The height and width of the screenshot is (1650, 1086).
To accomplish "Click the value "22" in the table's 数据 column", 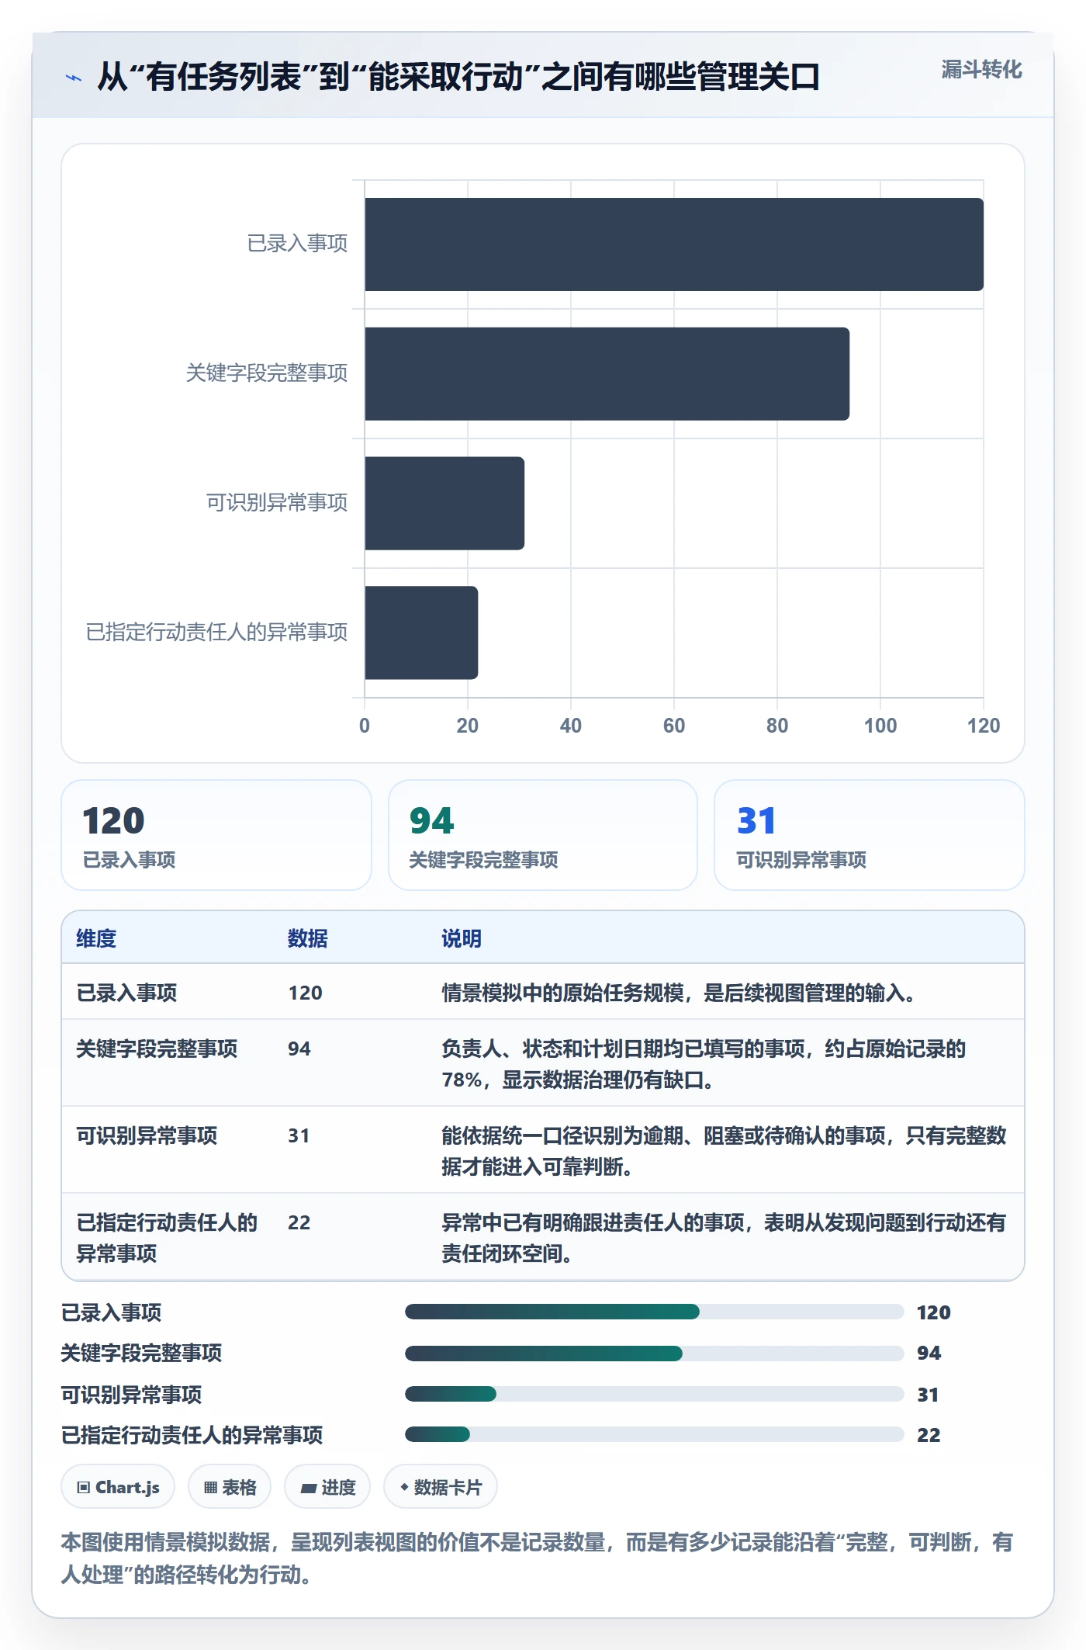I will point(299,1222).
